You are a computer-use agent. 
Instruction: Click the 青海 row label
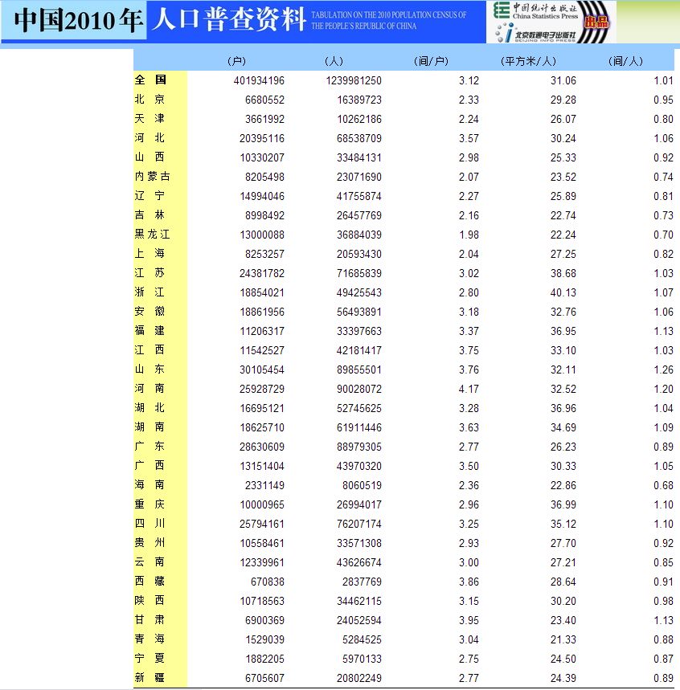pos(150,639)
